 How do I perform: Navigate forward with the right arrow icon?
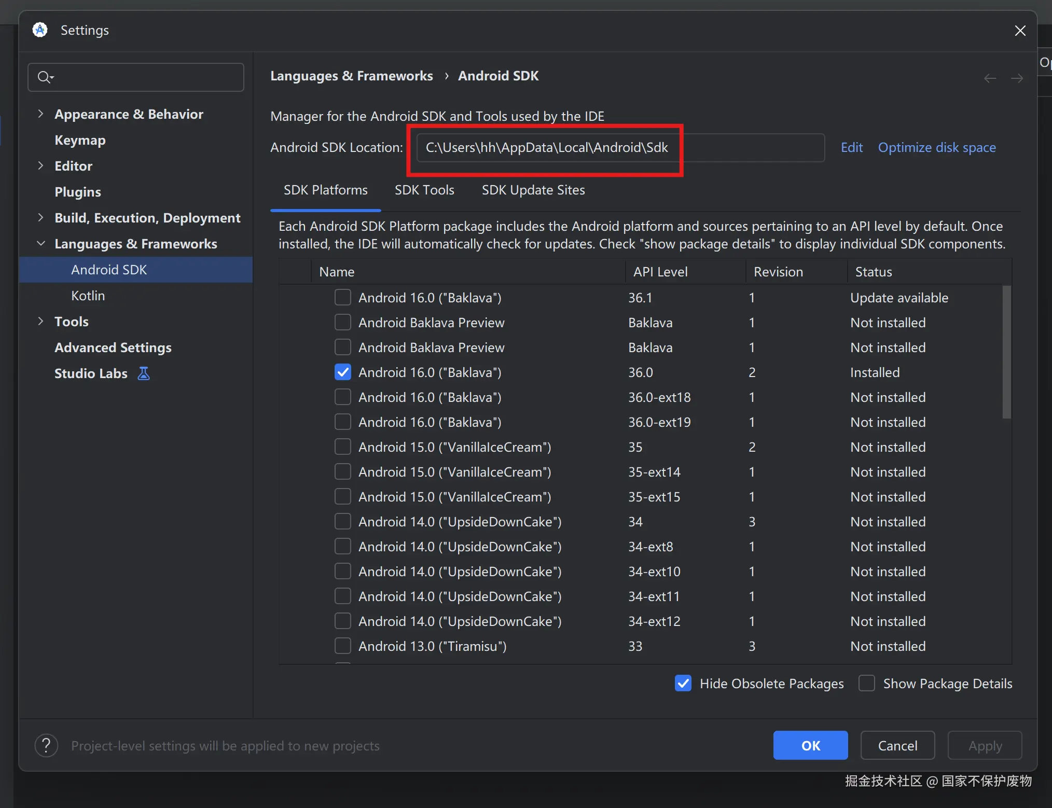pos(1017,78)
